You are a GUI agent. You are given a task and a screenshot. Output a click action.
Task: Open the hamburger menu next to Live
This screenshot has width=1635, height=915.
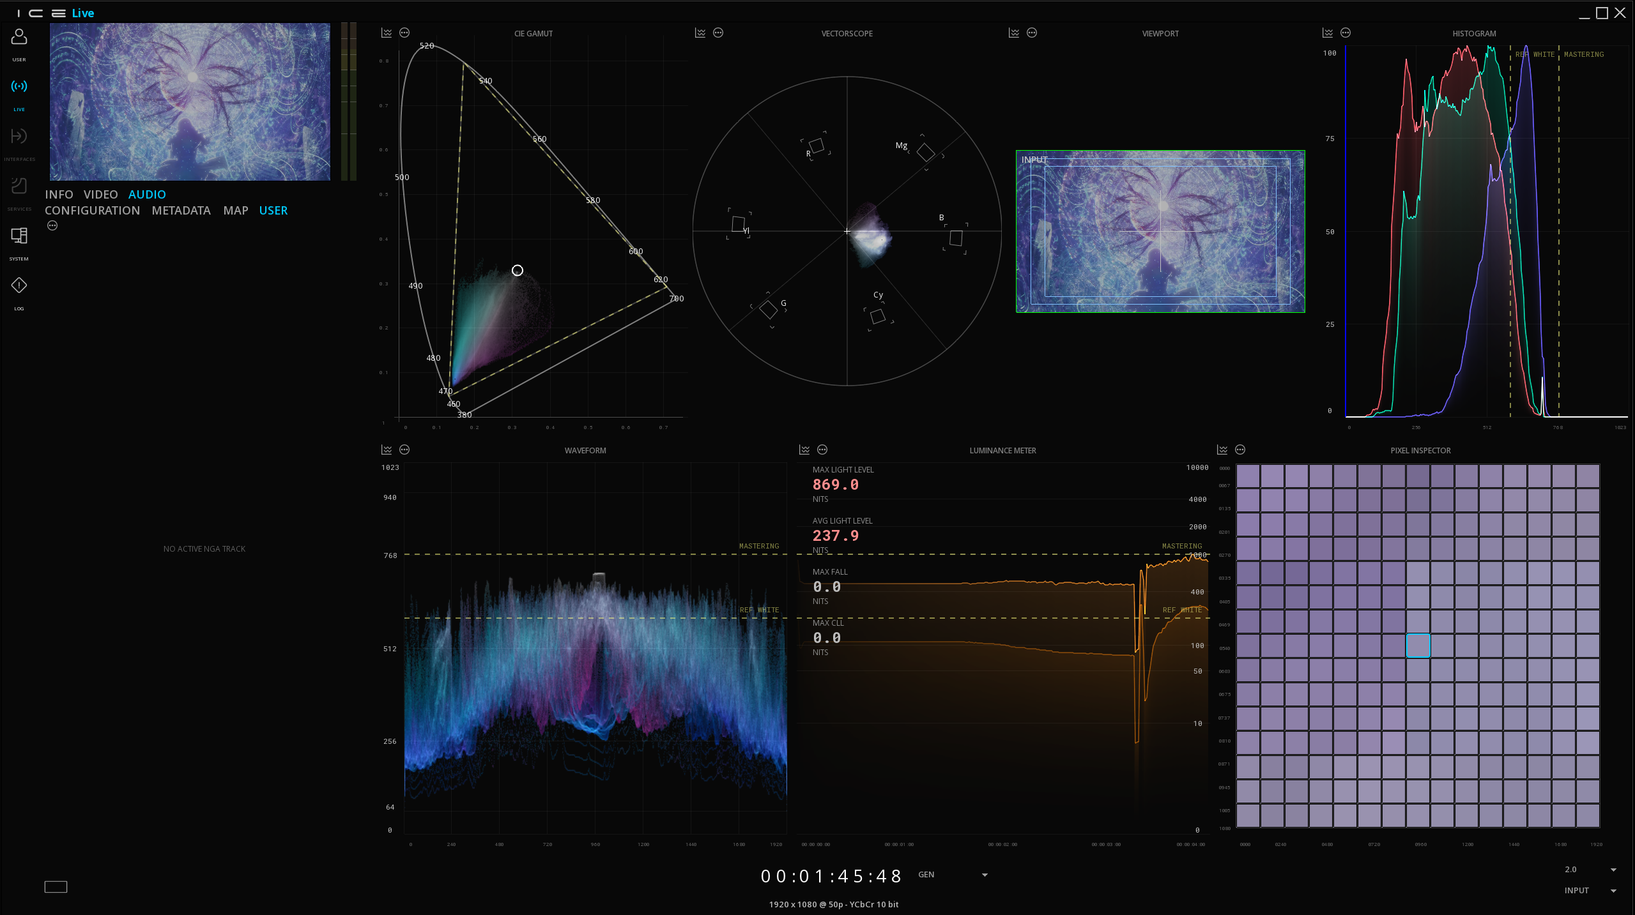click(x=58, y=13)
